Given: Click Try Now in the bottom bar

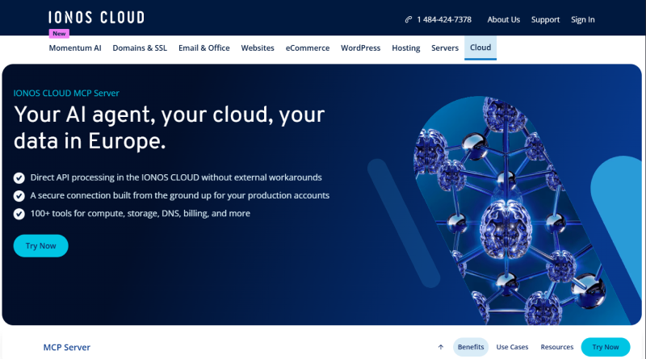Looking at the screenshot, I should (605, 347).
